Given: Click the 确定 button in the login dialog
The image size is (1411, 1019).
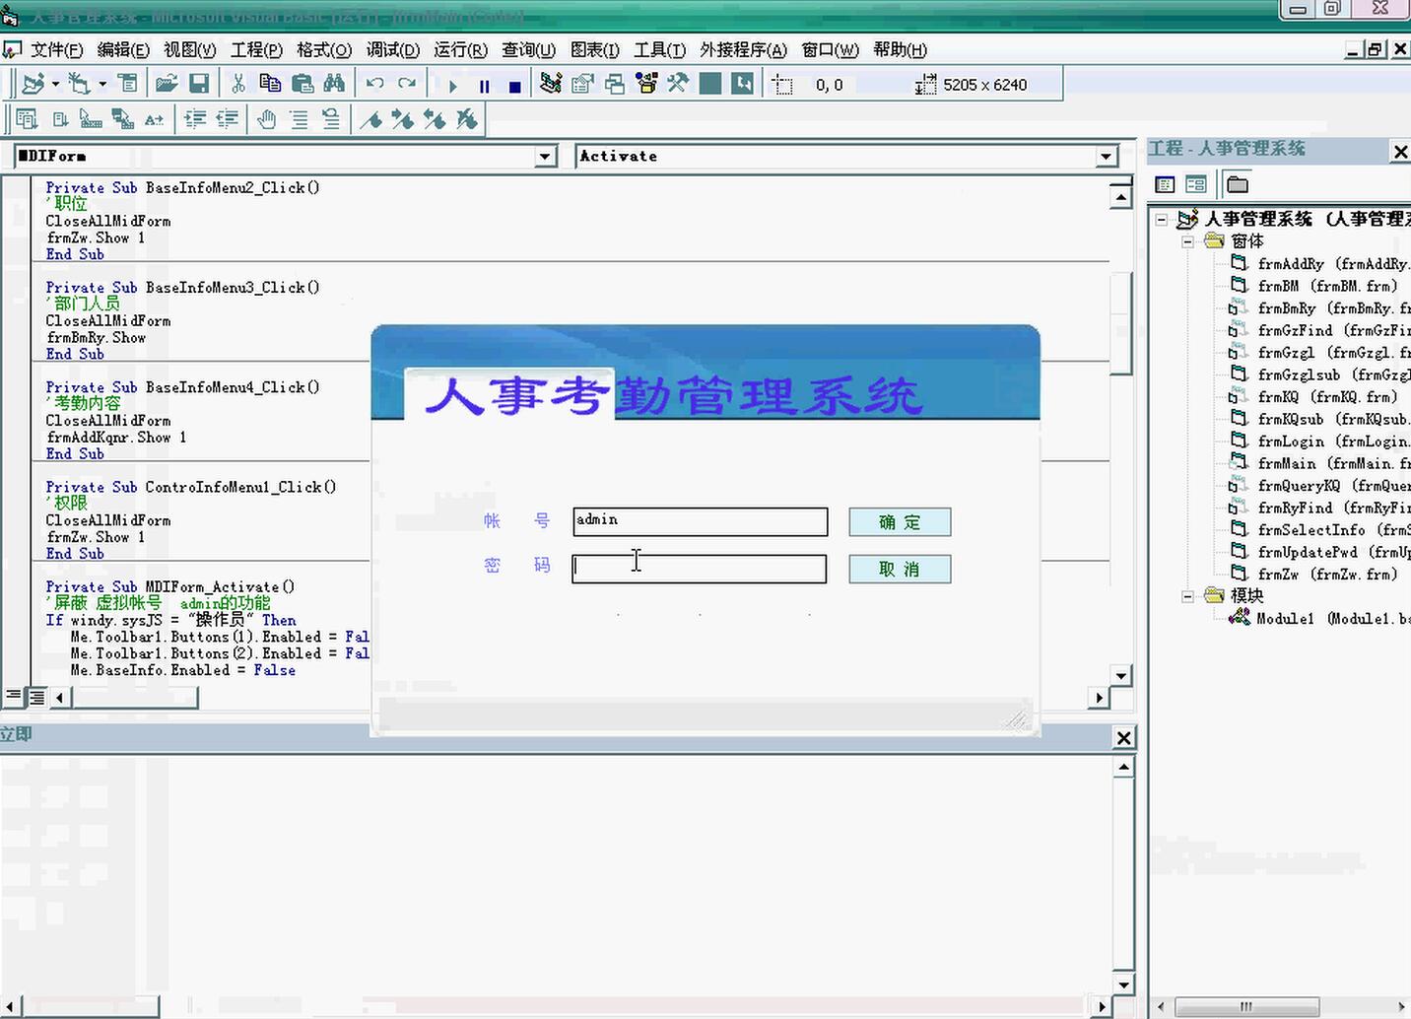Looking at the screenshot, I should click(900, 522).
